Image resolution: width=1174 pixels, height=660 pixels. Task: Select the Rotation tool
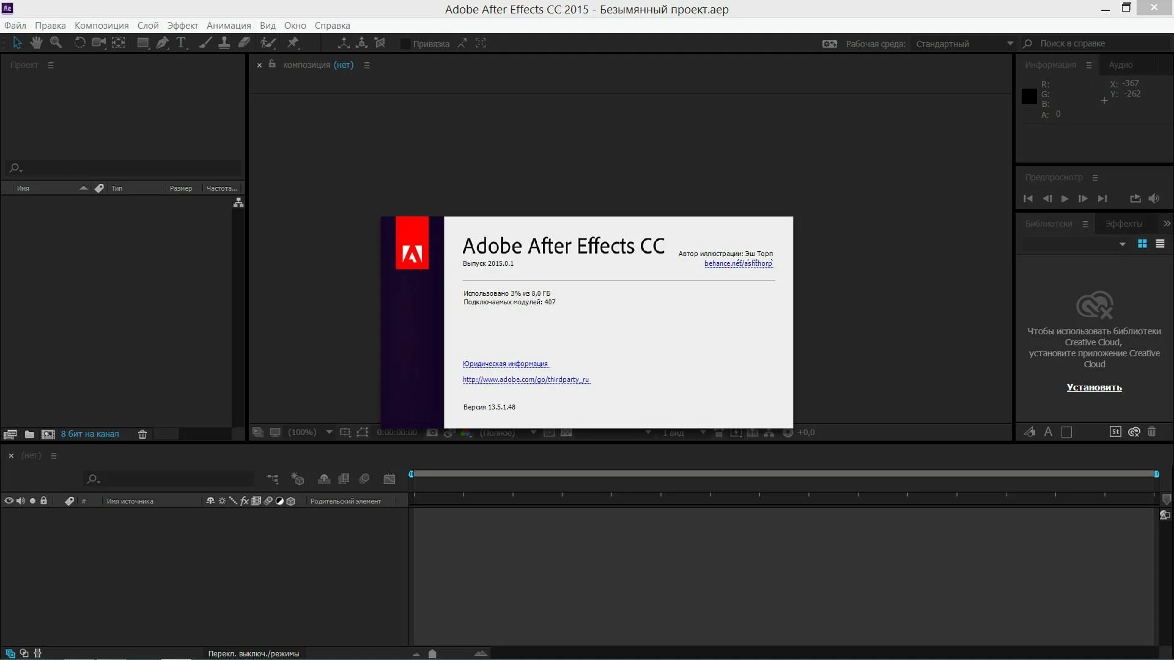[x=79, y=43]
